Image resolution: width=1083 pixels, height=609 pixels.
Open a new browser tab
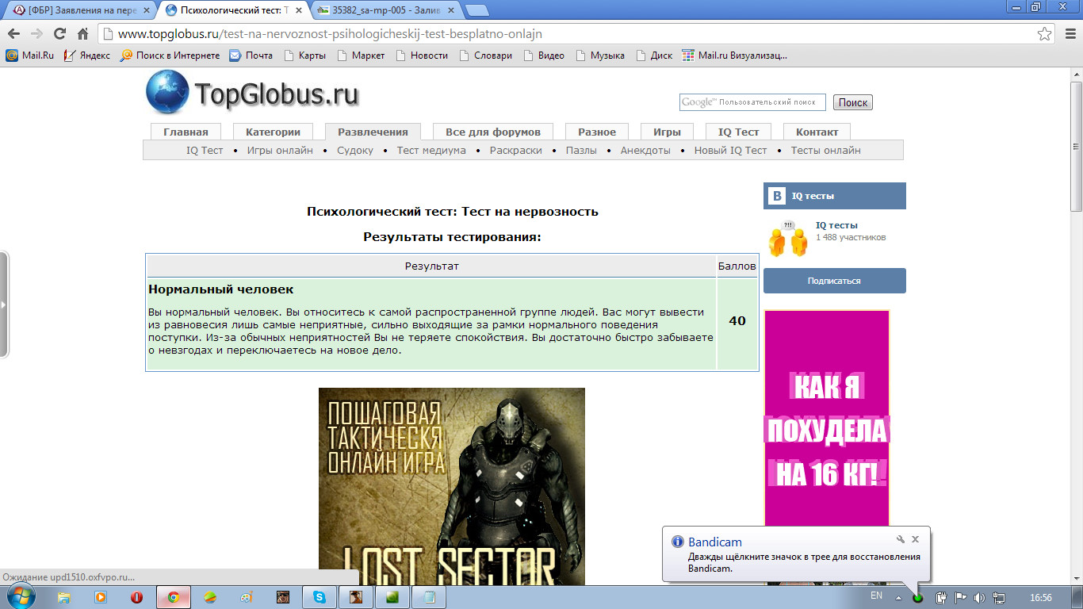coord(476,10)
